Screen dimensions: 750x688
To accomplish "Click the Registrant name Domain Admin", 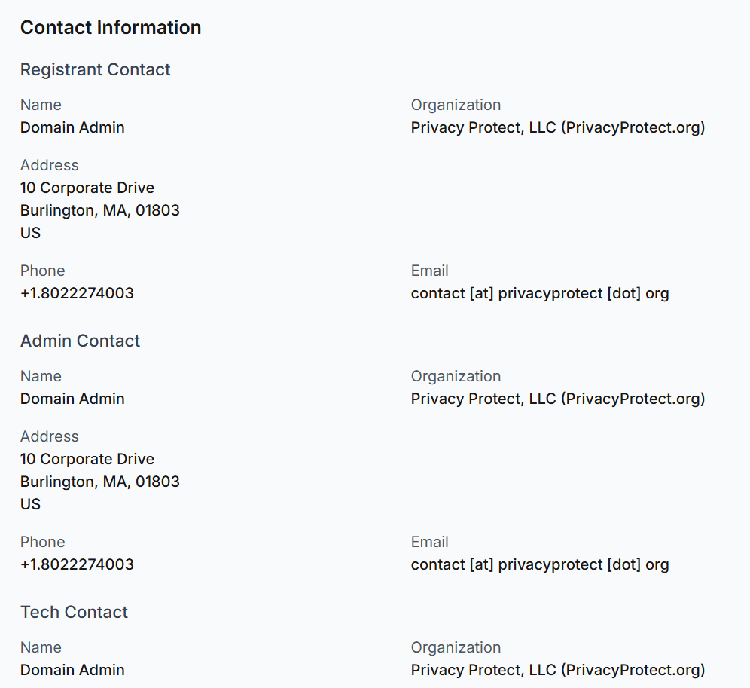I will coord(72,127).
